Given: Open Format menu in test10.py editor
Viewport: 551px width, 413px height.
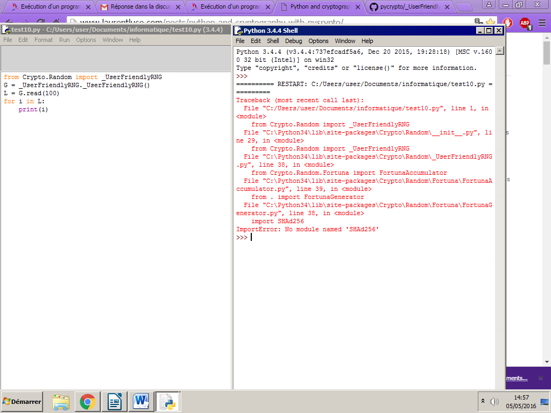Looking at the screenshot, I should (44, 40).
